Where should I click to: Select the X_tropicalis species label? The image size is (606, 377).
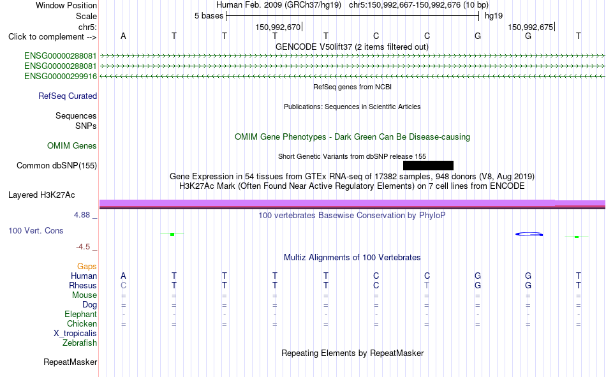point(75,334)
